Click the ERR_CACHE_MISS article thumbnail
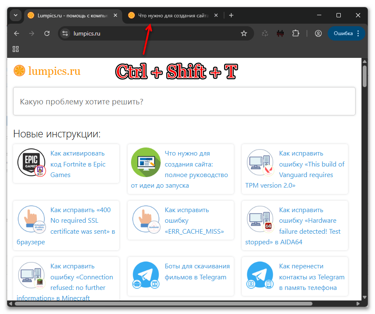The image size is (375, 314). pyautogui.click(x=146, y=219)
